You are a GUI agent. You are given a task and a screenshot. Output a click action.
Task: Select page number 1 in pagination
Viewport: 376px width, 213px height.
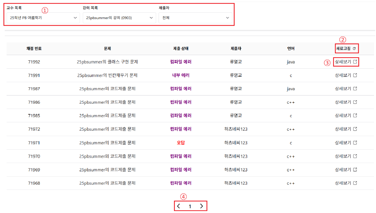click(190, 206)
